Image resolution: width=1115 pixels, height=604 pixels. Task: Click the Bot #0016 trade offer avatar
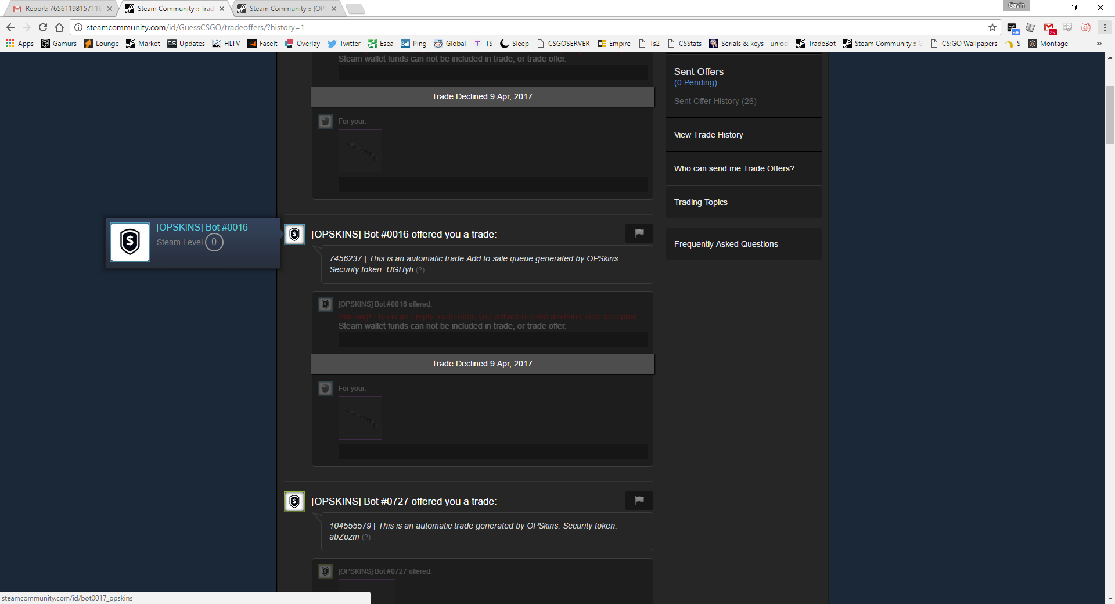(294, 235)
